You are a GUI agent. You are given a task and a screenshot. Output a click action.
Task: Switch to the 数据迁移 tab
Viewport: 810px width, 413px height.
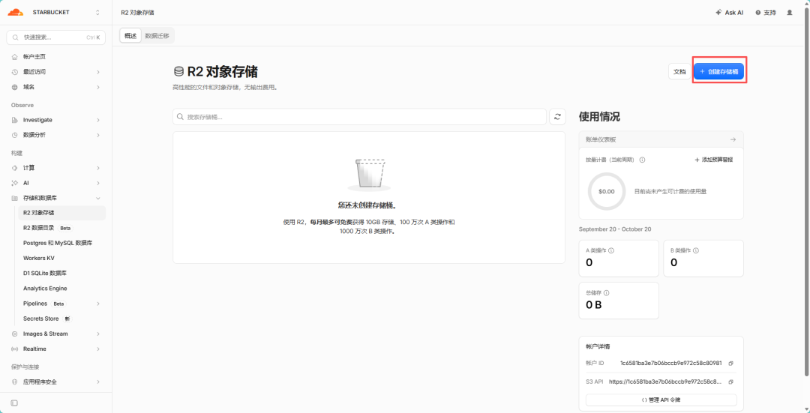157,36
